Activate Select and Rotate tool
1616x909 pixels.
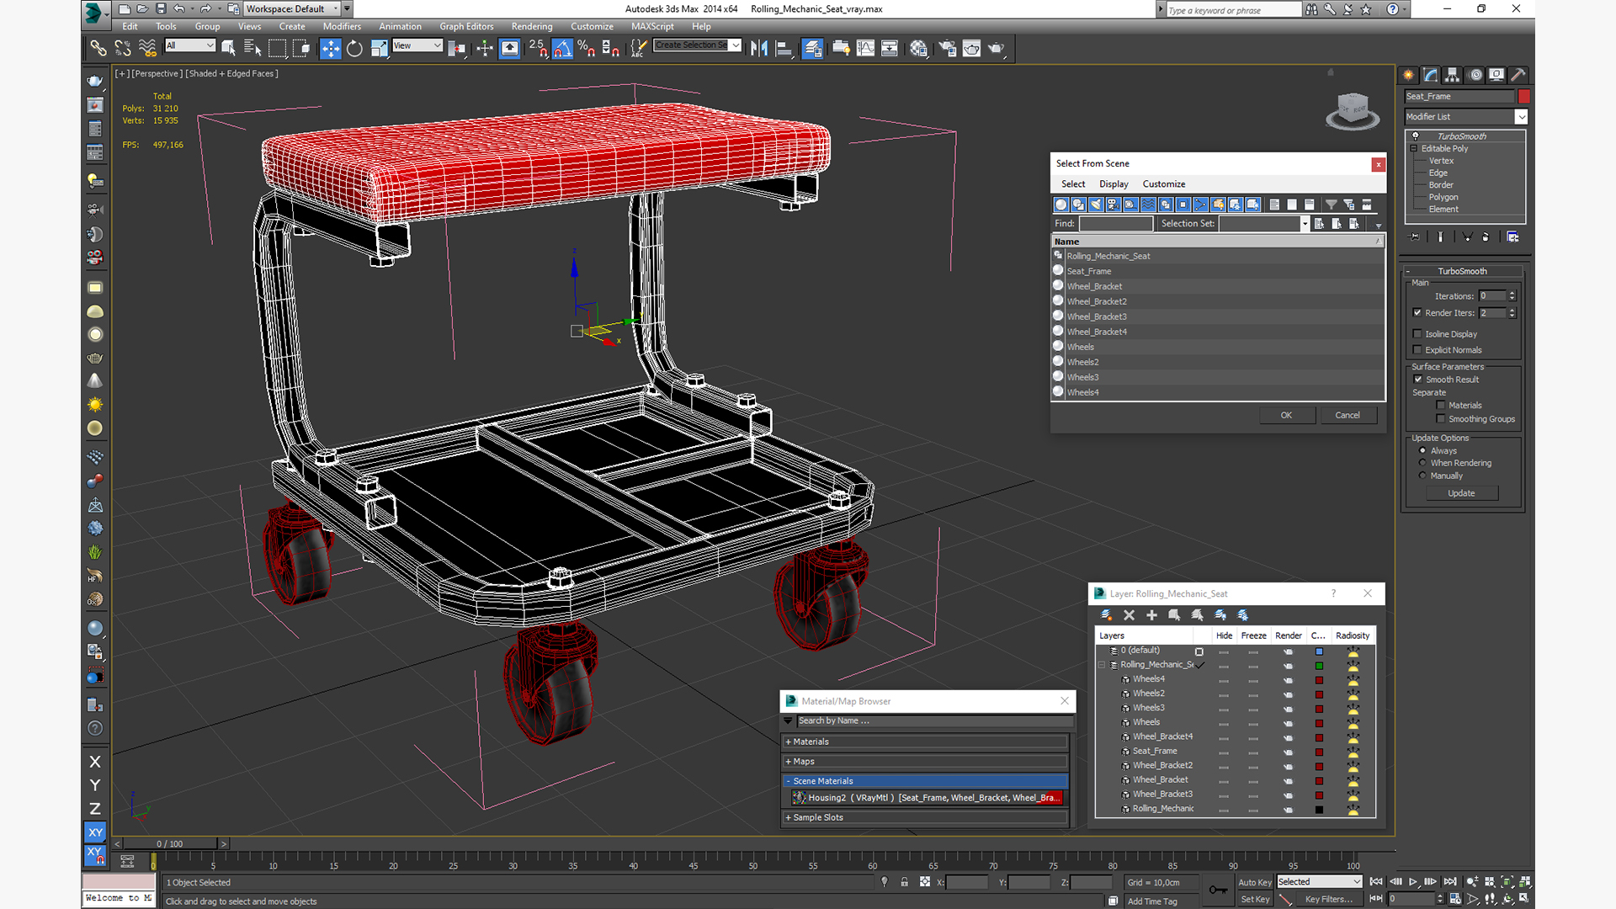click(354, 48)
